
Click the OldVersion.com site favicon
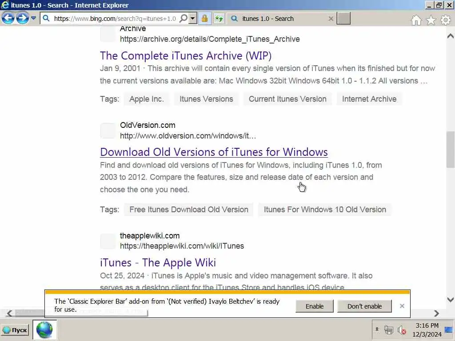[x=108, y=131]
